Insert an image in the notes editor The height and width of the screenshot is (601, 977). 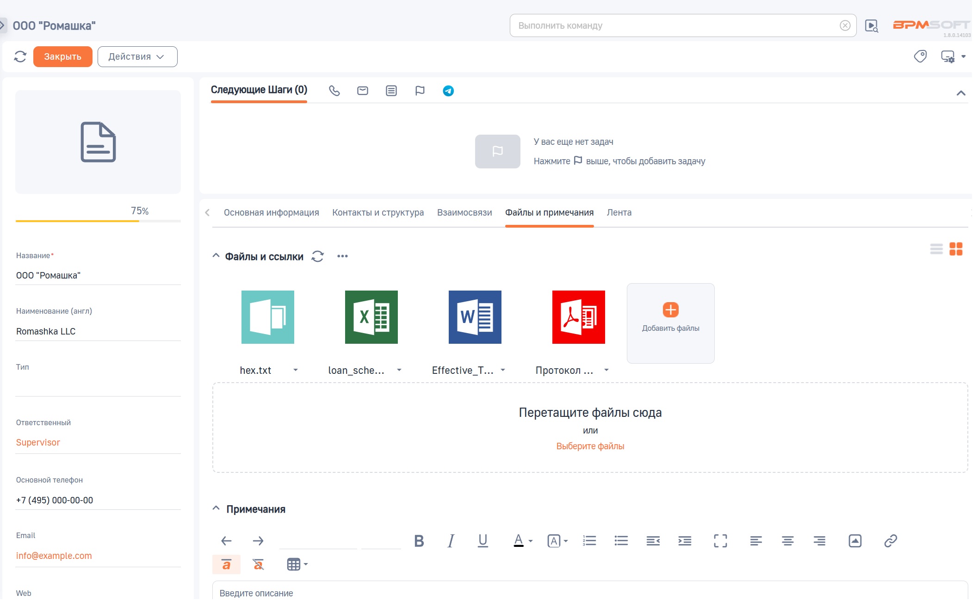pyautogui.click(x=855, y=540)
